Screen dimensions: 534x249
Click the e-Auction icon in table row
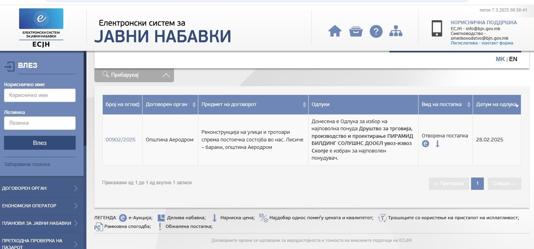[x=426, y=144]
